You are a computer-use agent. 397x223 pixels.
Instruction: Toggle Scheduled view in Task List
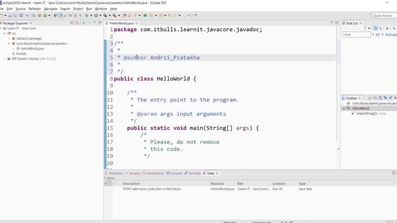coord(380,28)
